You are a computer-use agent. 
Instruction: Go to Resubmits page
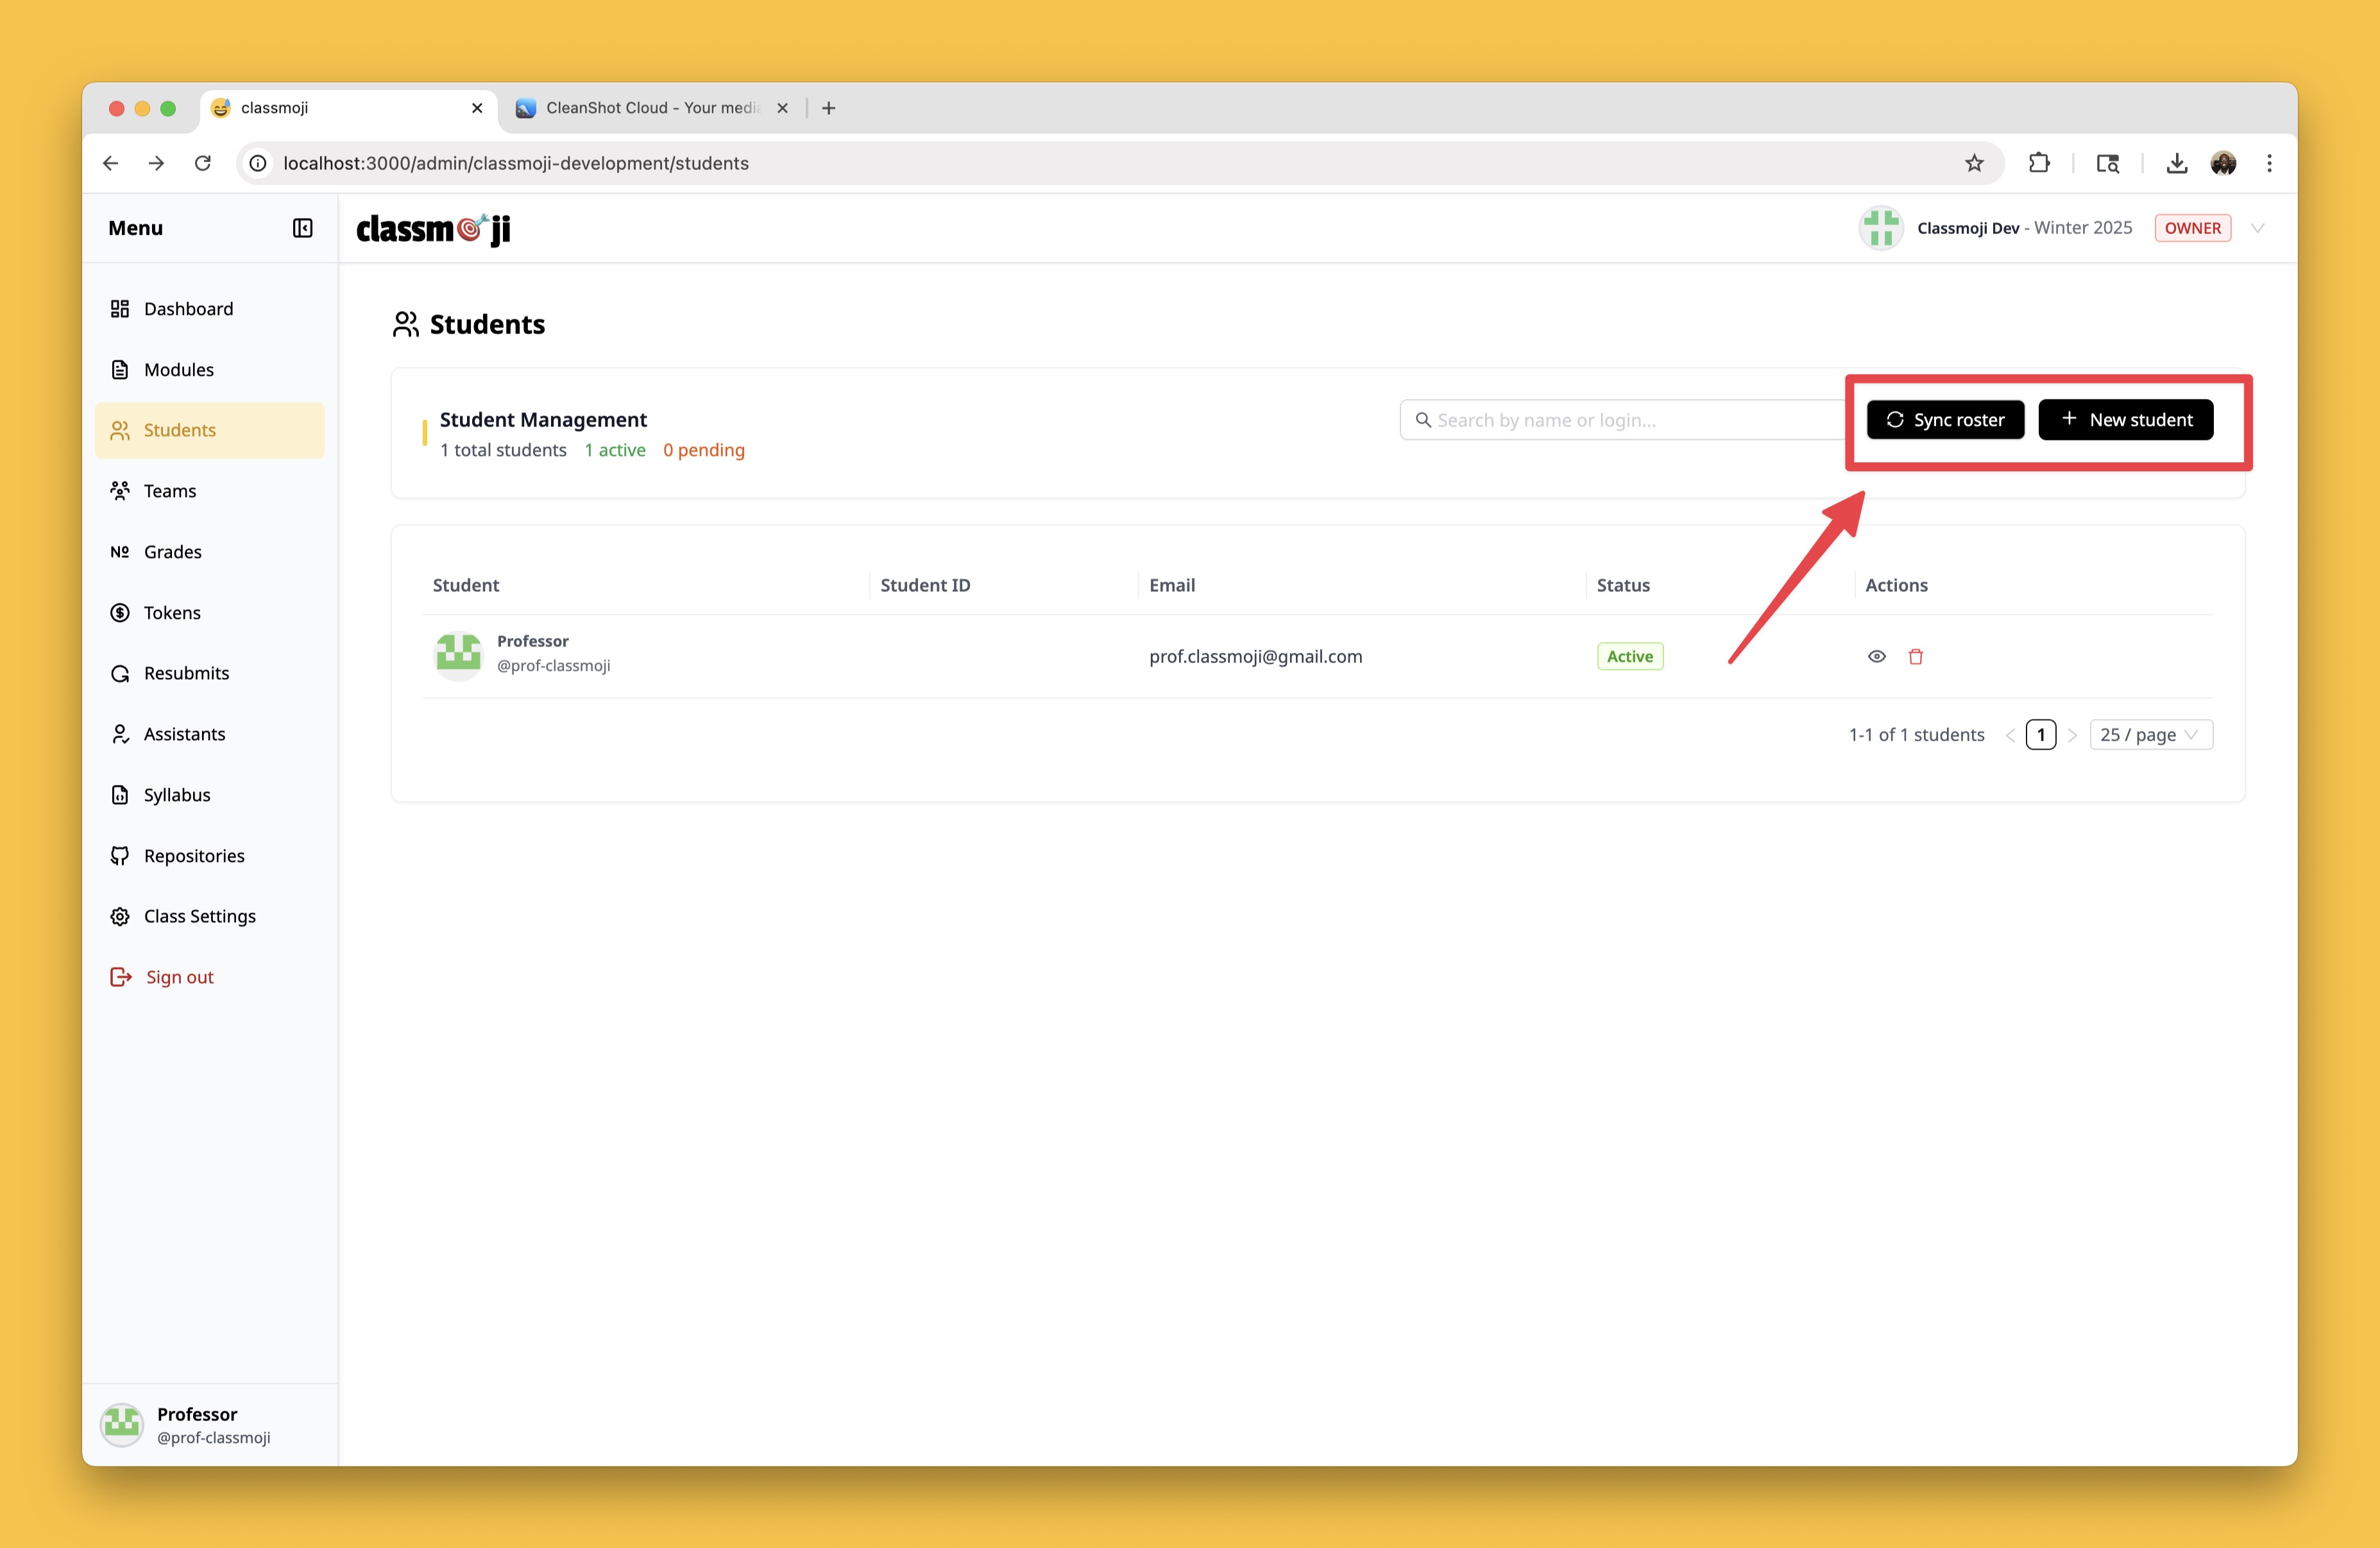click(209, 673)
